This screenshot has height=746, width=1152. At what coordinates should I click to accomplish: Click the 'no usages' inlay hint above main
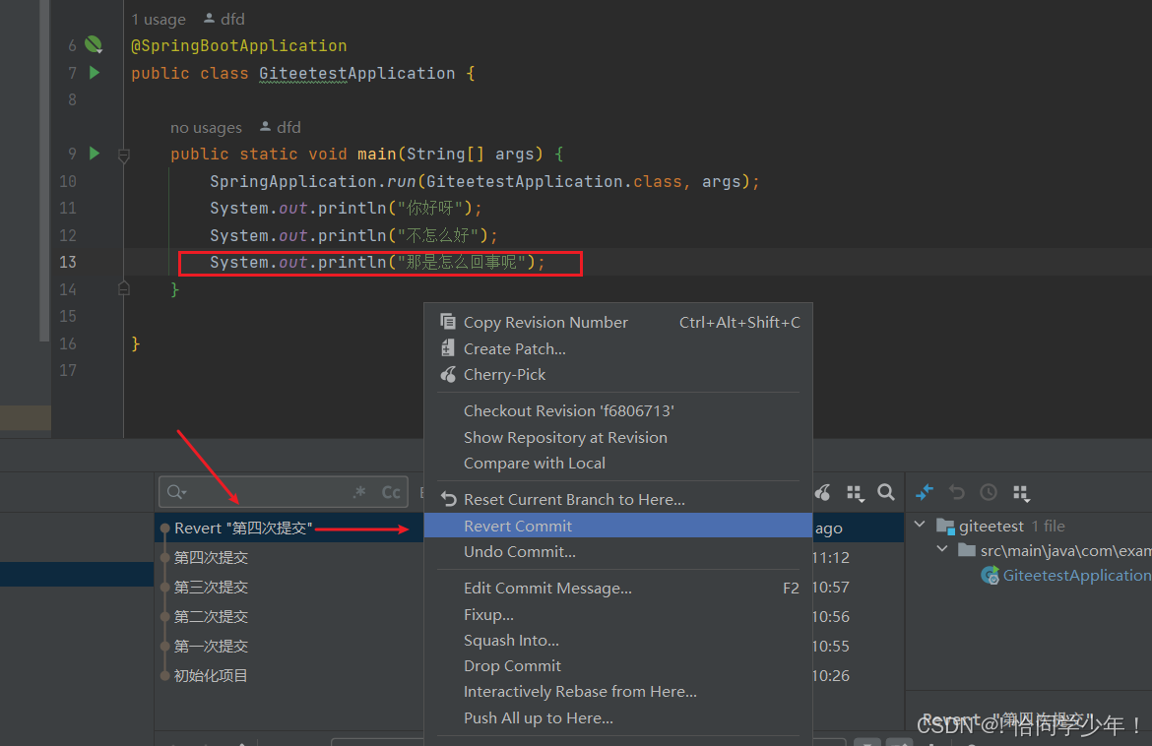207,128
